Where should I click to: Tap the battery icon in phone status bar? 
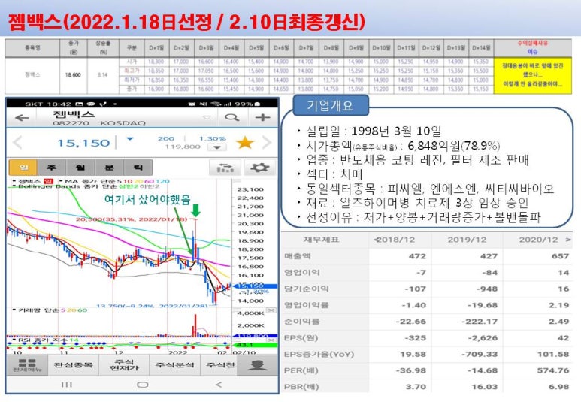[257, 104]
